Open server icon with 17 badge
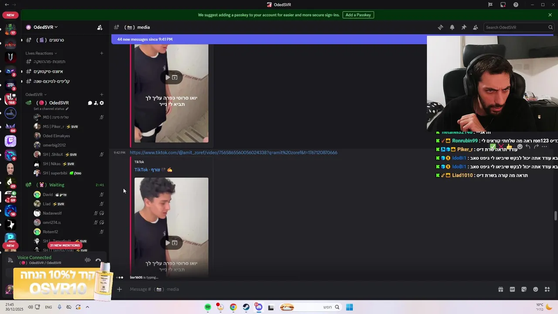 [x=10, y=29]
